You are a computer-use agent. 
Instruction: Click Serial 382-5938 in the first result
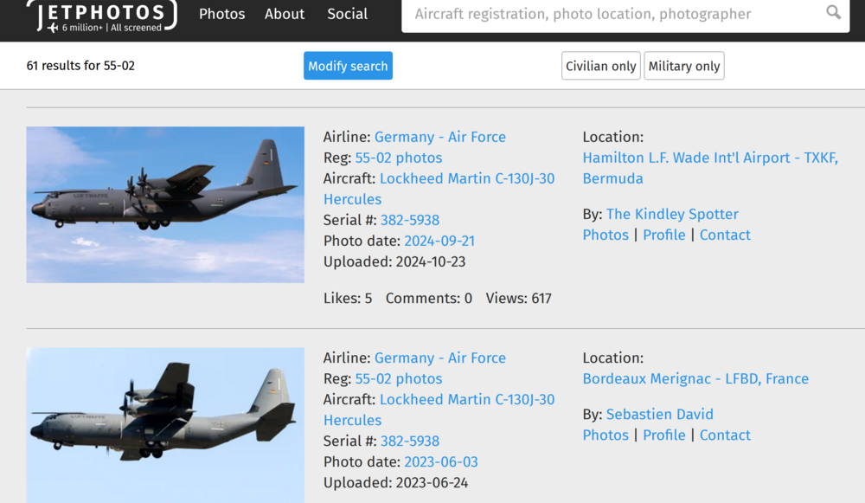click(410, 220)
